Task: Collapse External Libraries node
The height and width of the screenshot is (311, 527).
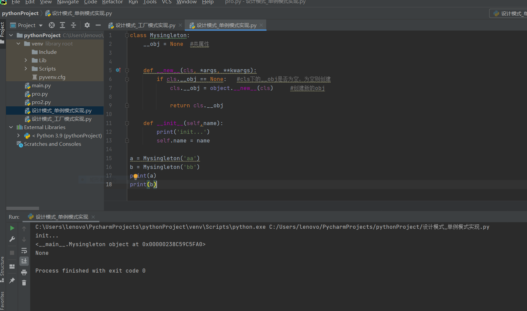Action: (x=11, y=127)
